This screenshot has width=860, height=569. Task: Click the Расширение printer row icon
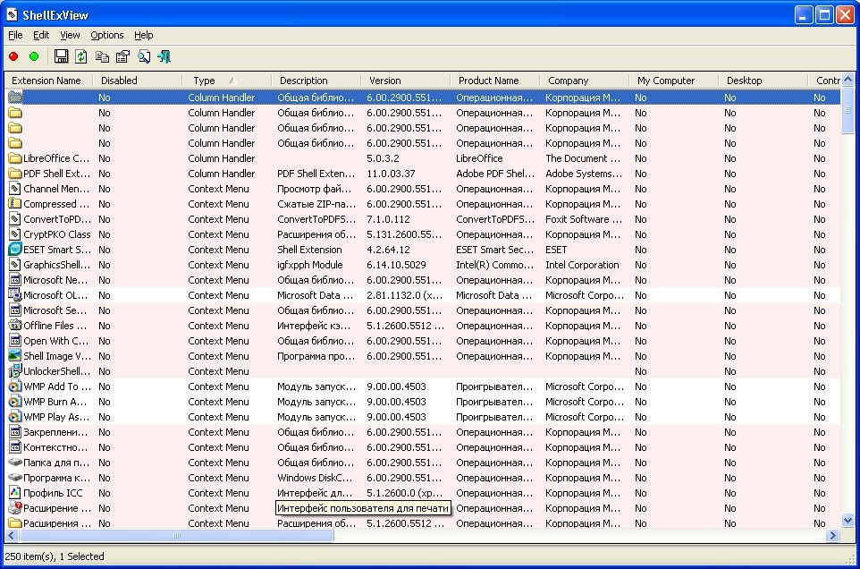pos(15,508)
